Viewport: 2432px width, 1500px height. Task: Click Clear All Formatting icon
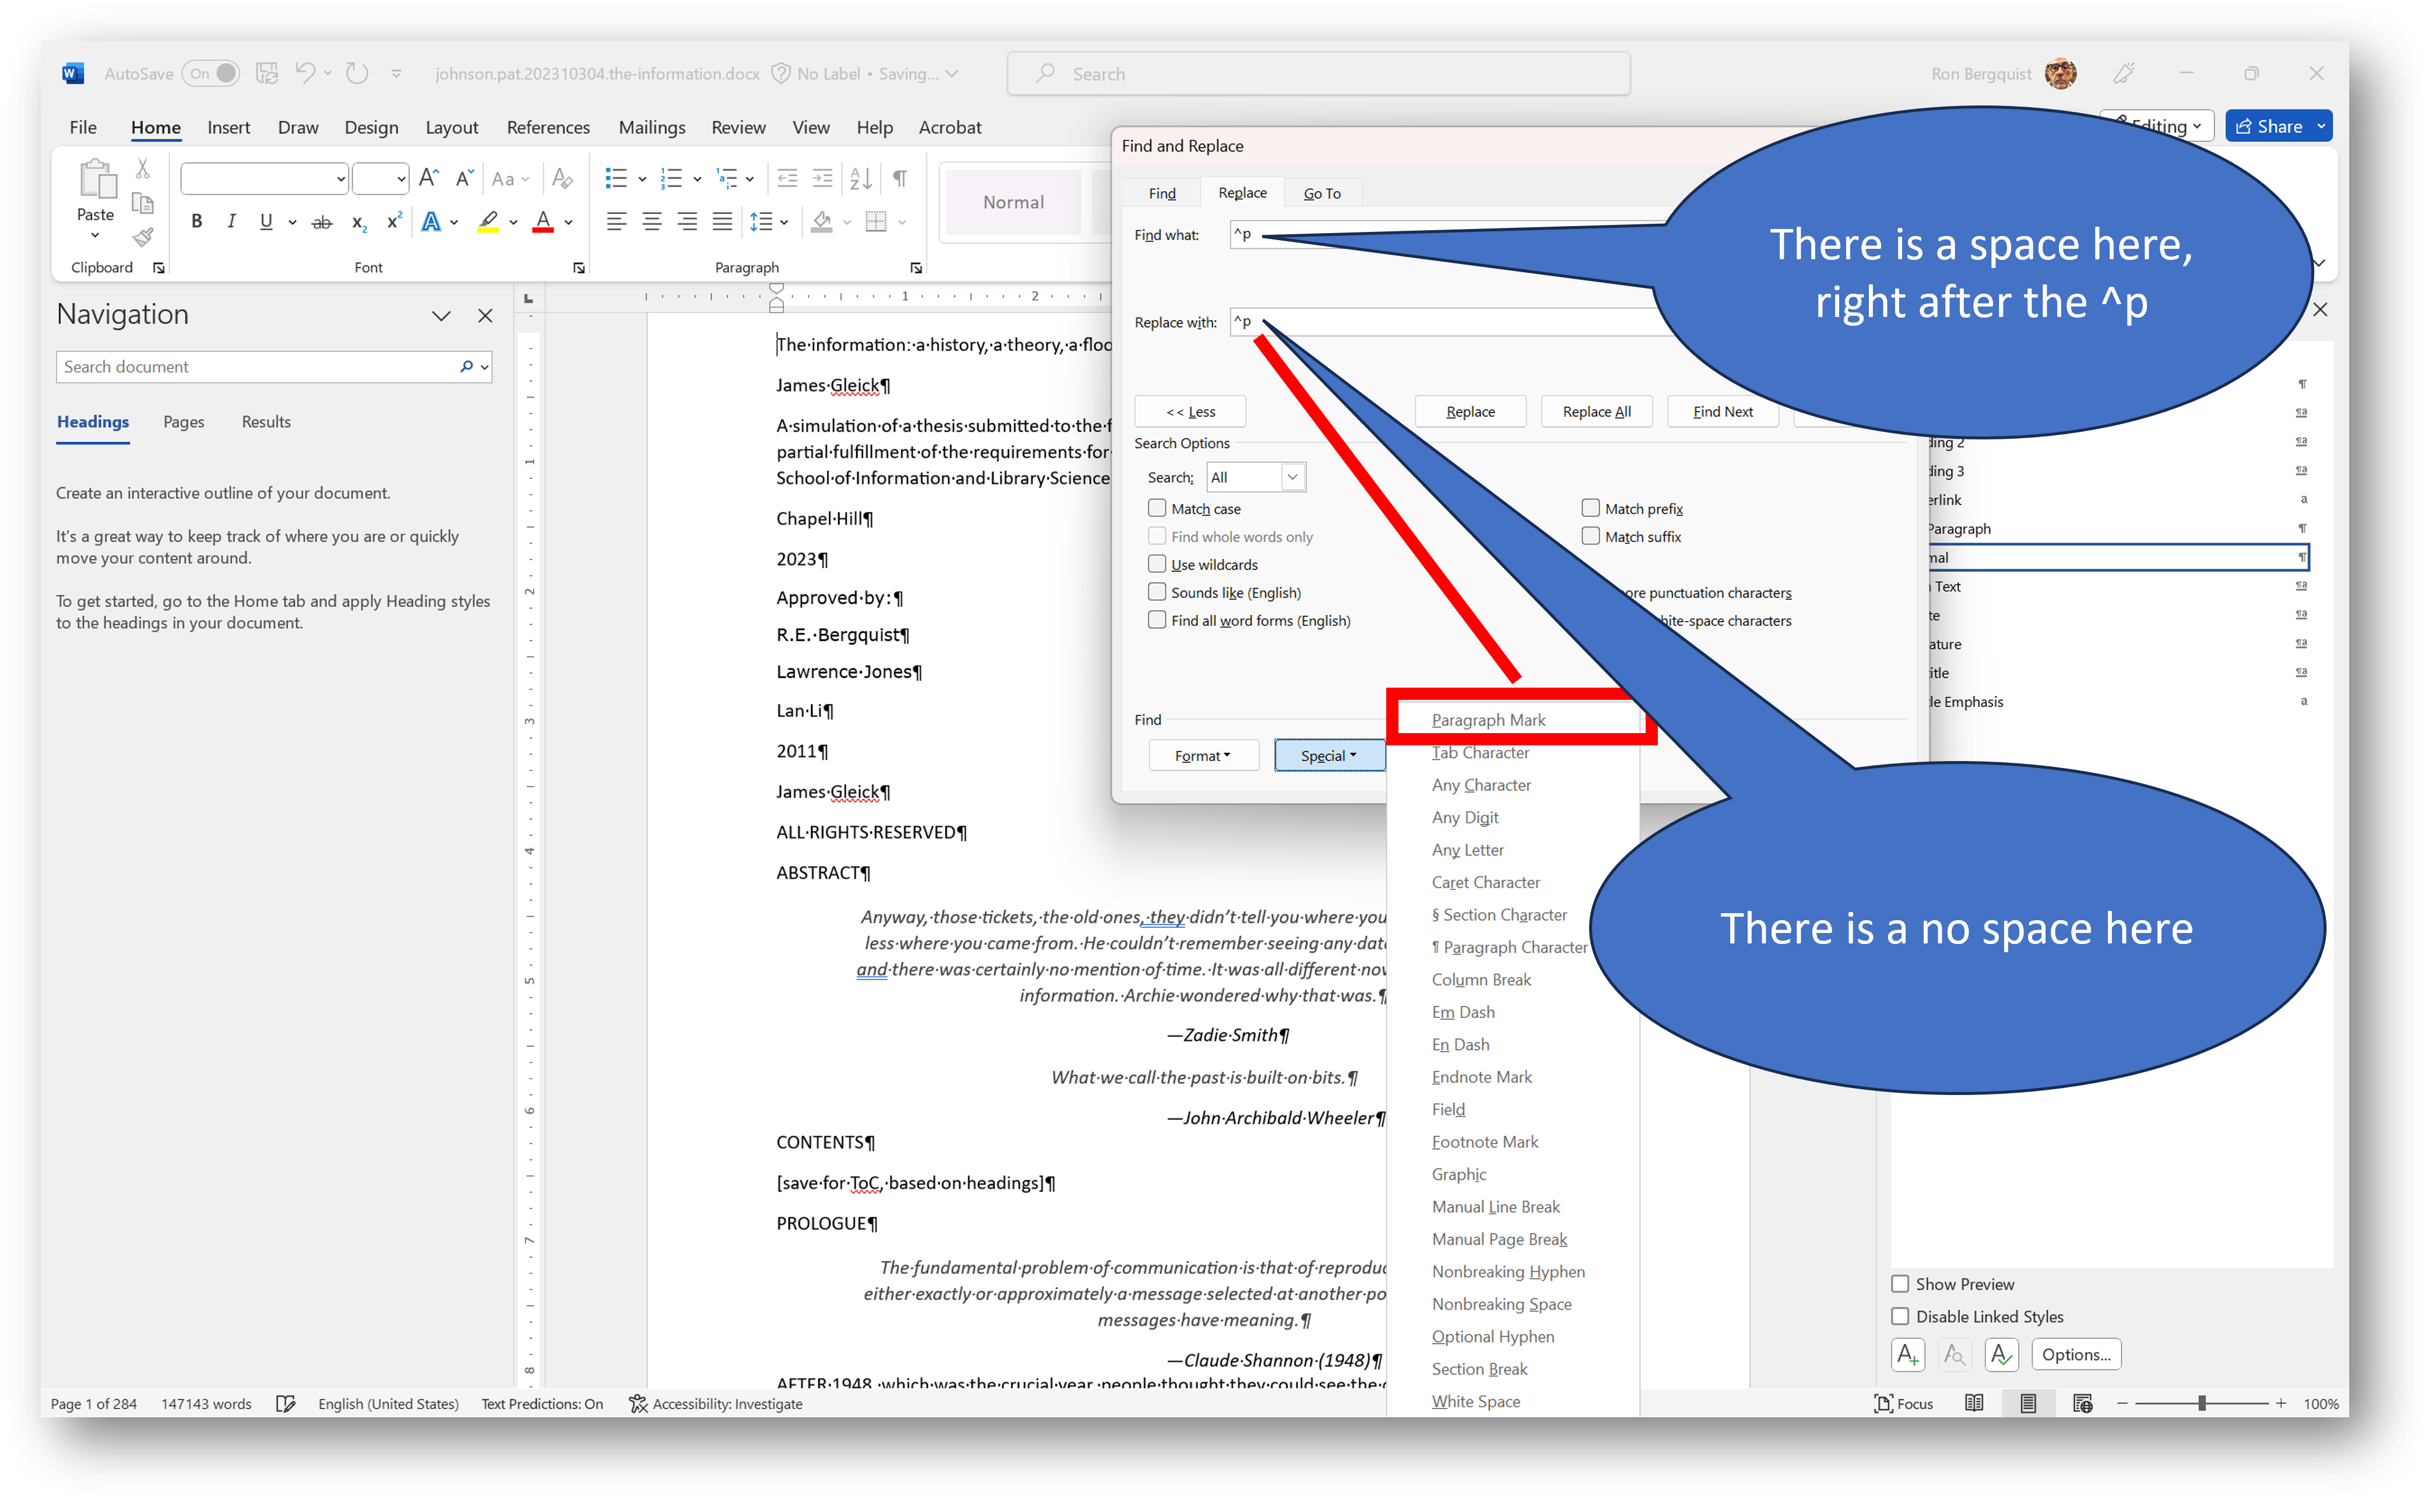point(563,178)
